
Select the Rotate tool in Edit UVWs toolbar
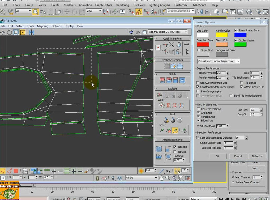[x=9, y=32]
